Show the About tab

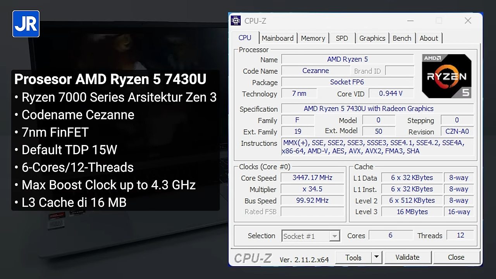[x=429, y=38]
